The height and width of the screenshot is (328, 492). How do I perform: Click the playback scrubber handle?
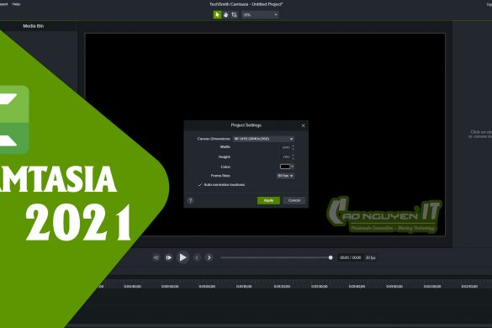coord(331,257)
